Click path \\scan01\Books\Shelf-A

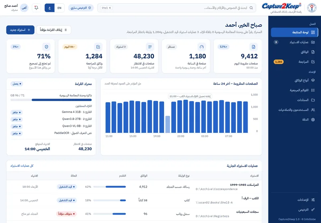pos(214,203)
